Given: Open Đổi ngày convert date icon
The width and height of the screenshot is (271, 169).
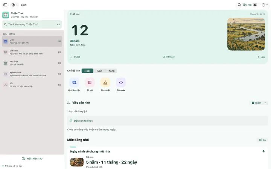Looking at the screenshot, I should pos(121,82).
